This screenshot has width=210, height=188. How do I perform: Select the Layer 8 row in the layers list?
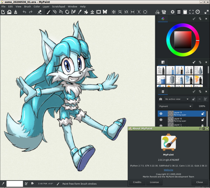click(182, 120)
